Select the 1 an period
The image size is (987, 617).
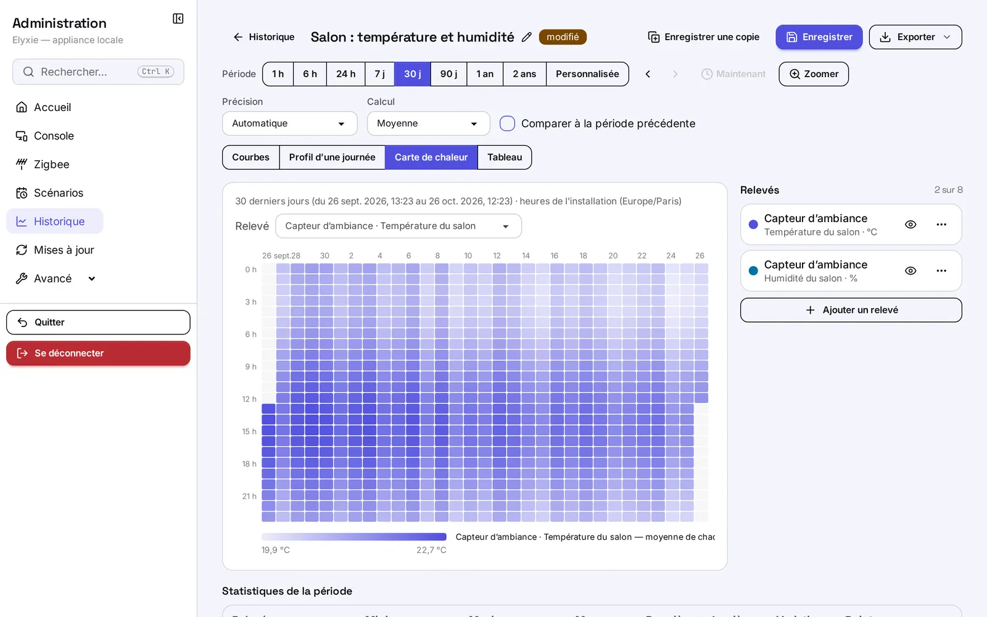485,74
